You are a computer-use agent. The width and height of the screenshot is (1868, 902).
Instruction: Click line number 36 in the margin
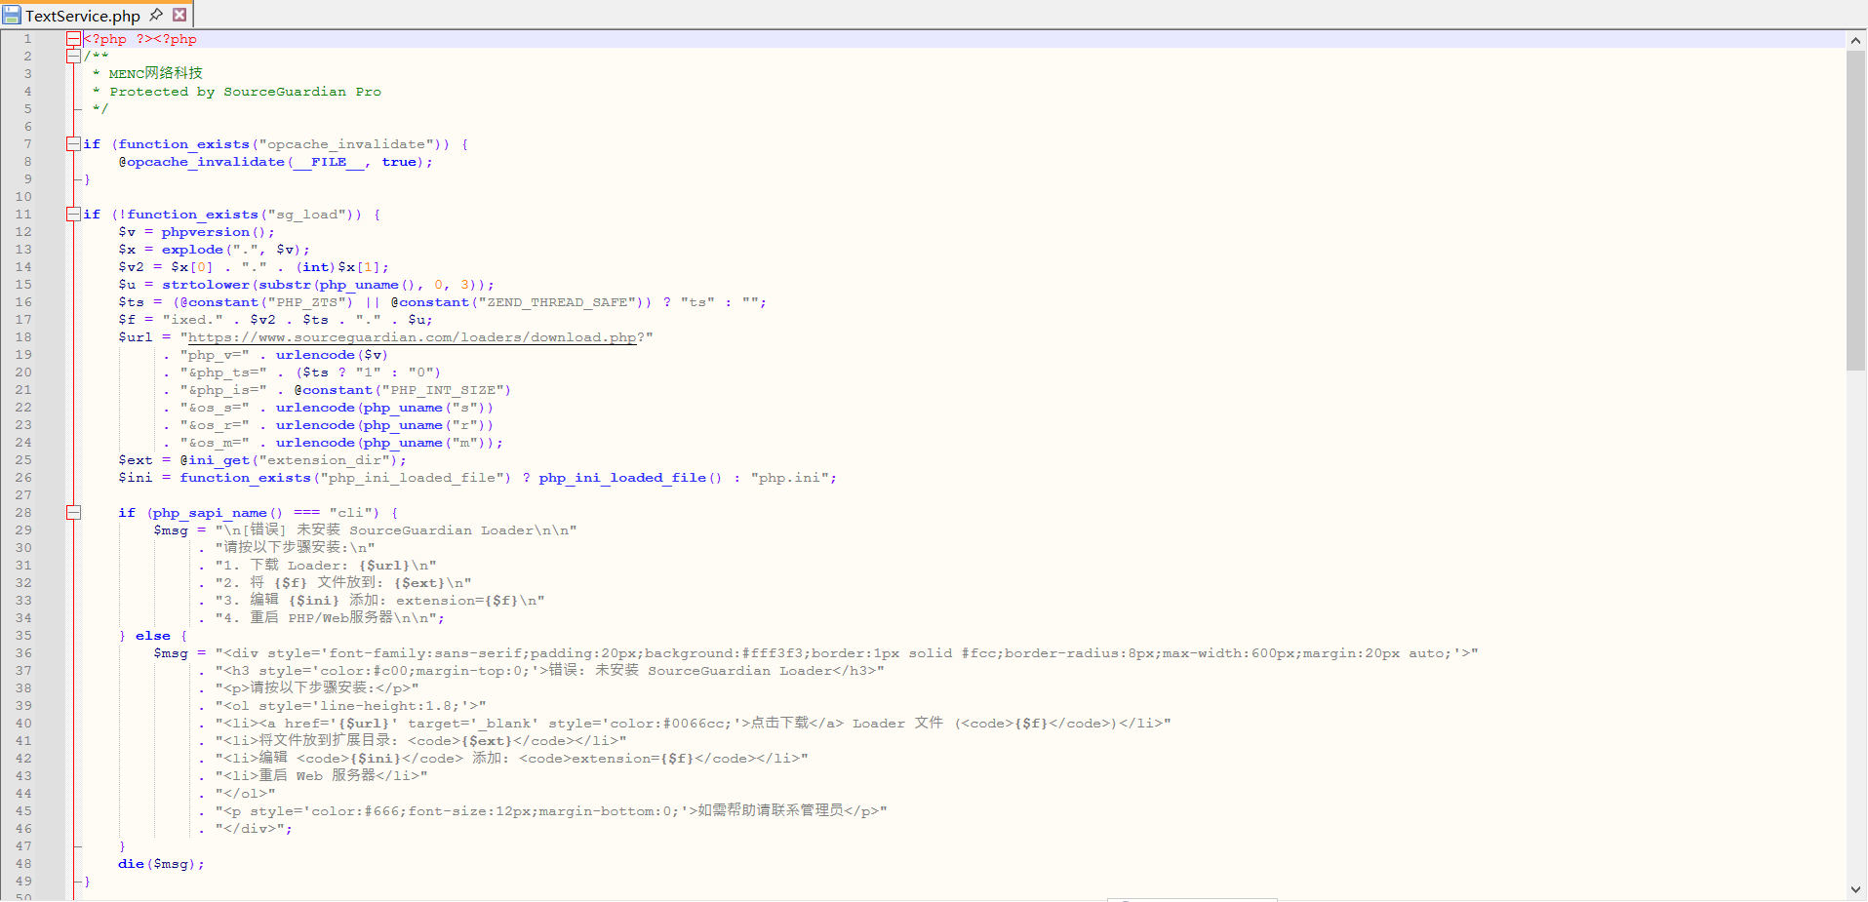pos(23,653)
